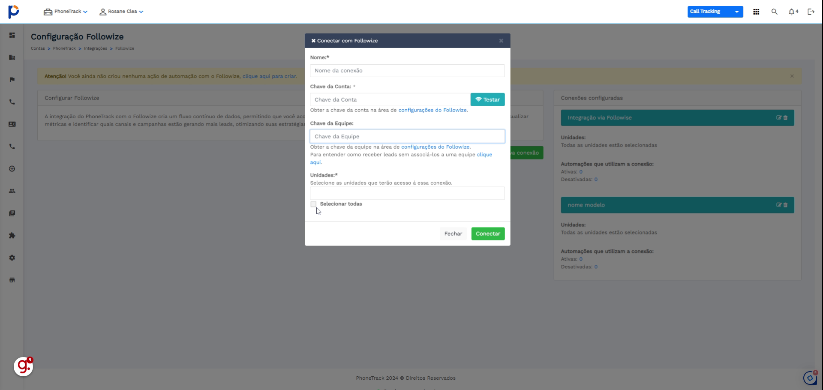The image size is (823, 390).
Task: Navigate to the Integrações breadcrumb
Action: coord(96,48)
